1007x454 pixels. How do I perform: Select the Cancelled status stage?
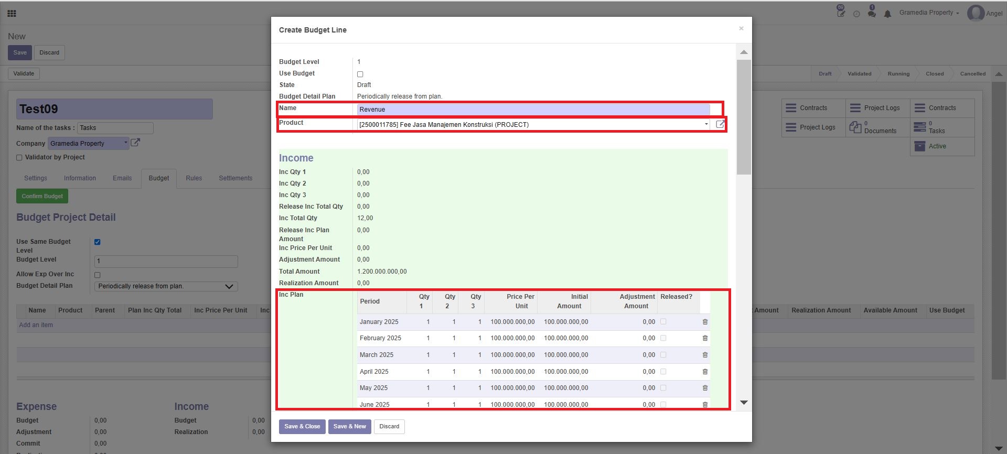[973, 74]
